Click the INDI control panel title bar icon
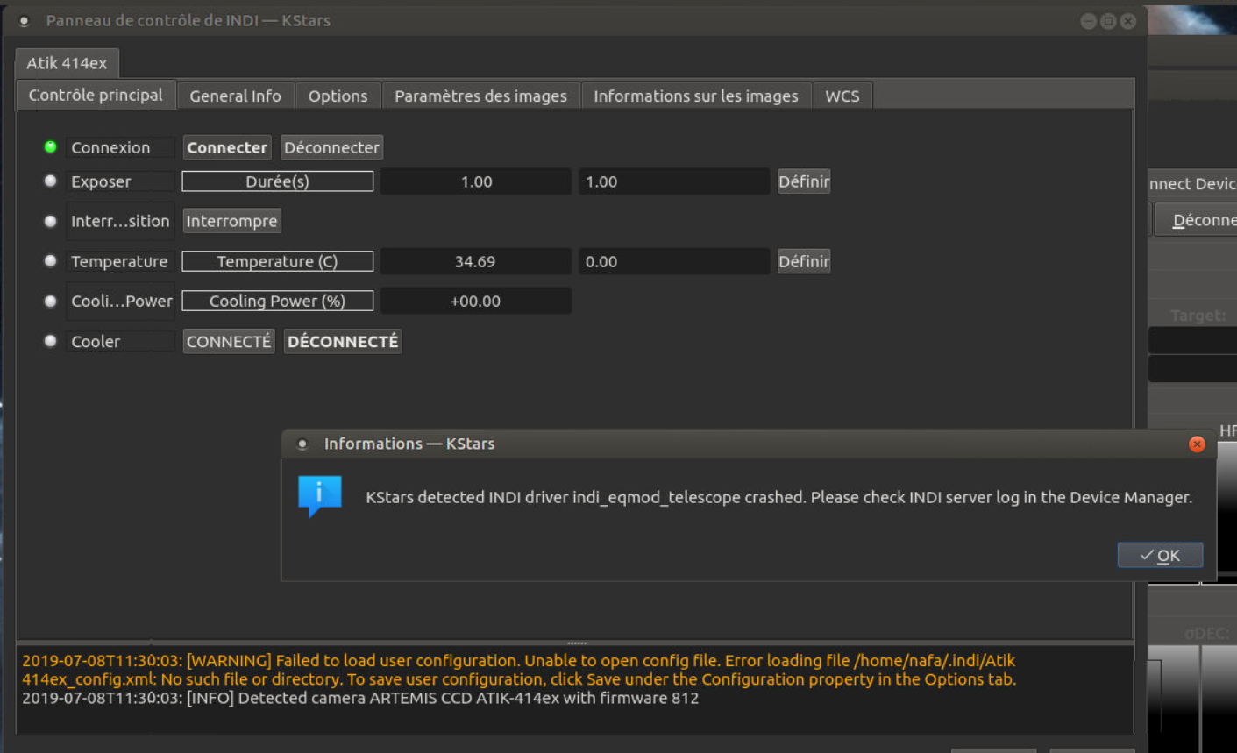The height and width of the screenshot is (753, 1237). [x=25, y=21]
